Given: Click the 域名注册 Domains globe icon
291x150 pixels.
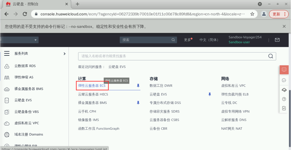Looking at the screenshot, I should (x=7, y=135).
